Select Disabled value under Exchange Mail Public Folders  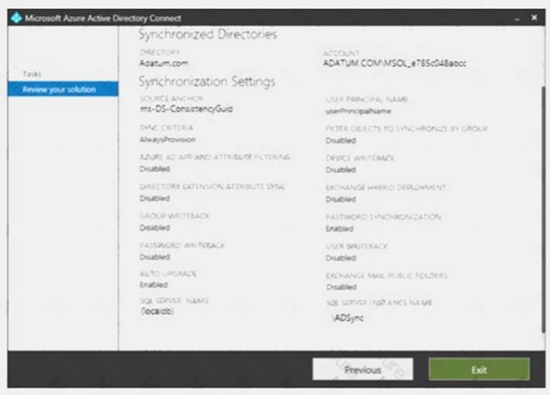pos(341,287)
